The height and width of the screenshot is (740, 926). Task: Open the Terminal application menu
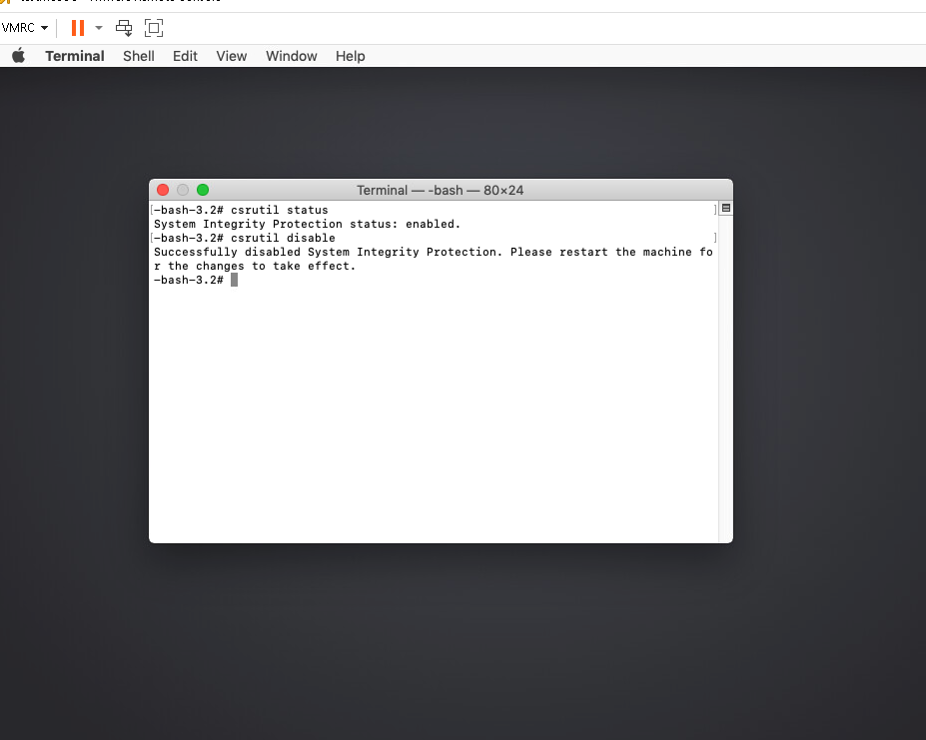pos(74,56)
